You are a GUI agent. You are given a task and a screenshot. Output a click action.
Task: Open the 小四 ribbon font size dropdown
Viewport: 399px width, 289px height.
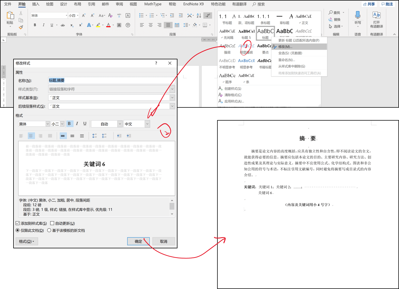pyautogui.click(x=78, y=16)
